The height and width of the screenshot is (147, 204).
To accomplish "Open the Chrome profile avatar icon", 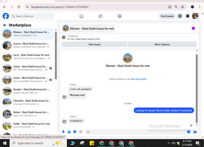I will pyautogui.click(x=193, y=7).
